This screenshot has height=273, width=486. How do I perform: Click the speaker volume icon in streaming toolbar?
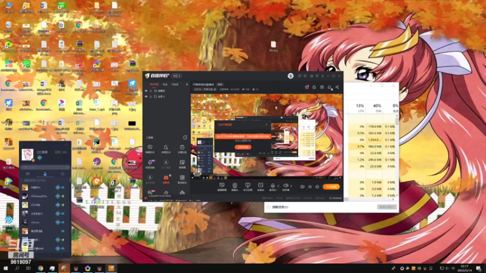(x=286, y=187)
